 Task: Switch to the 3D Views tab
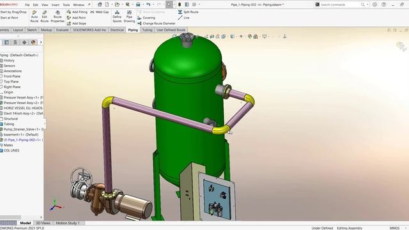[43, 223]
